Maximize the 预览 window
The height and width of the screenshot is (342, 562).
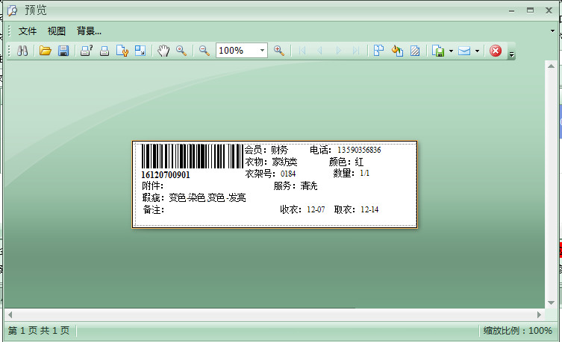coord(530,10)
